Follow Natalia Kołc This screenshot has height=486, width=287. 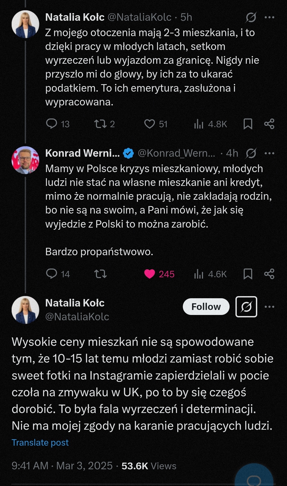[206, 307]
